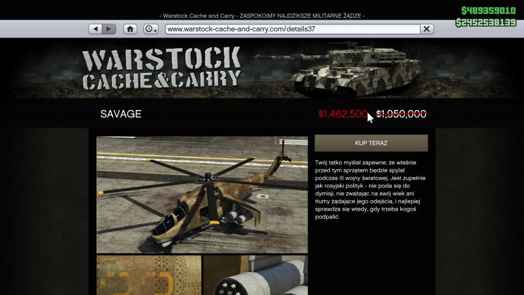This screenshot has width=524, height=295.
Task: Click the camouflage tank banner image
Action: tap(354, 69)
